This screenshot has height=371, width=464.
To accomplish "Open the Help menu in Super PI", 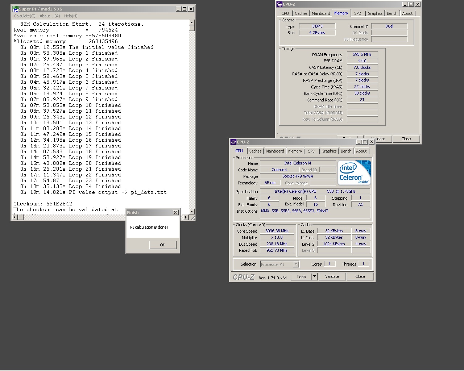I will (x=71, y=16).
